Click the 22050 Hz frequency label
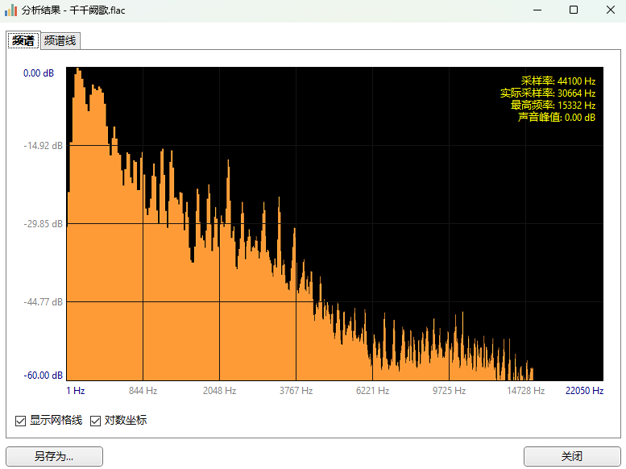The width and height of the screenshot is (626, 469). (x=584, y=391)
